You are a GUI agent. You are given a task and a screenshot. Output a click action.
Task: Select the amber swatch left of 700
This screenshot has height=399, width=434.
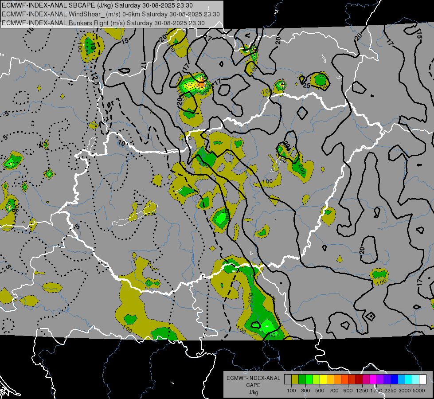pyautogui.click(x=330, y=379)
